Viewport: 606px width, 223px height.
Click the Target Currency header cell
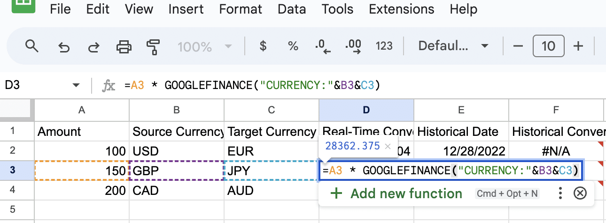(x=272, y=131)
